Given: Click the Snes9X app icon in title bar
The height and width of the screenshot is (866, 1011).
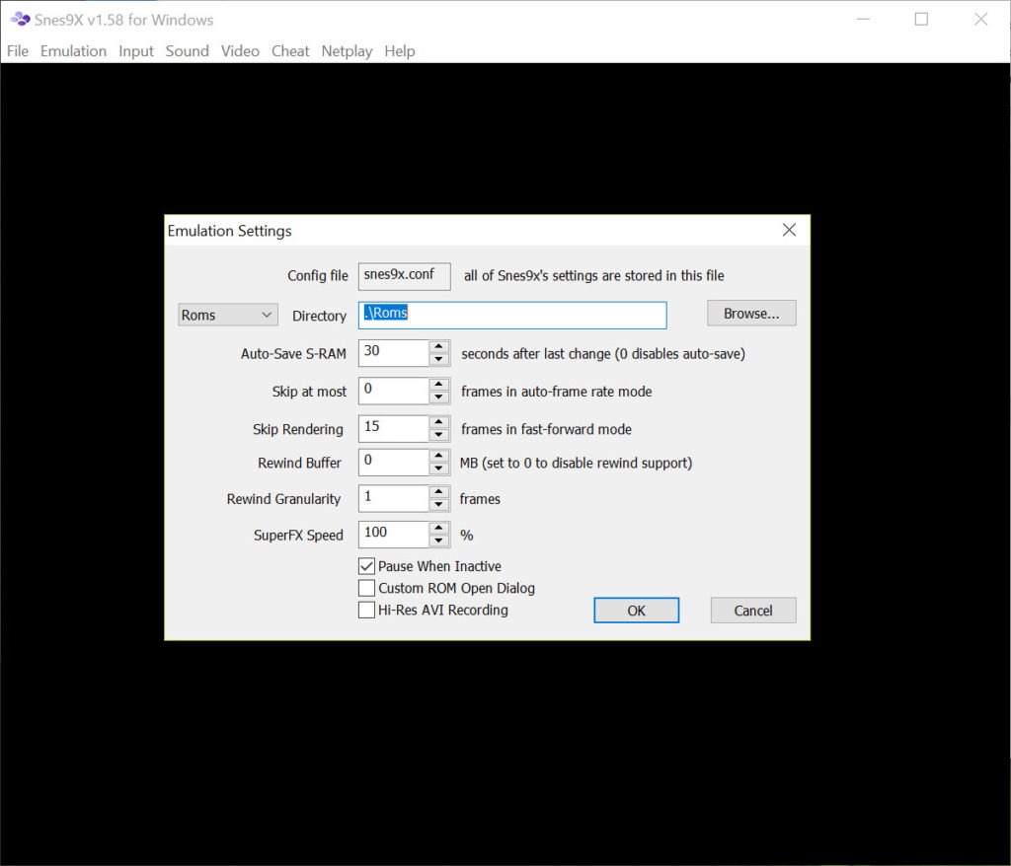Looking at the screenshot, I should (20, 20).
